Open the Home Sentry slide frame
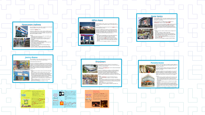Image resolution: width=205 pixels, height=115 pixels. 157,28
